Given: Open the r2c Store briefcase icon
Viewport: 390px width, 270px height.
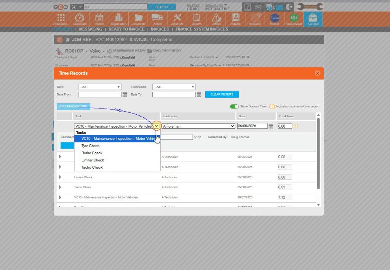Looking at the screenshot, I should [x=313, y=19].
